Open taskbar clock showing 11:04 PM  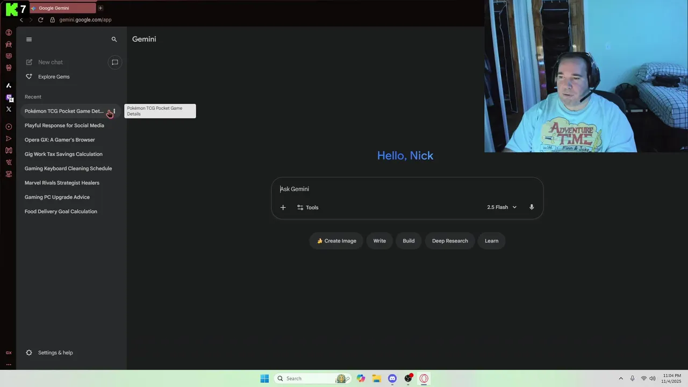pos(671,378)
